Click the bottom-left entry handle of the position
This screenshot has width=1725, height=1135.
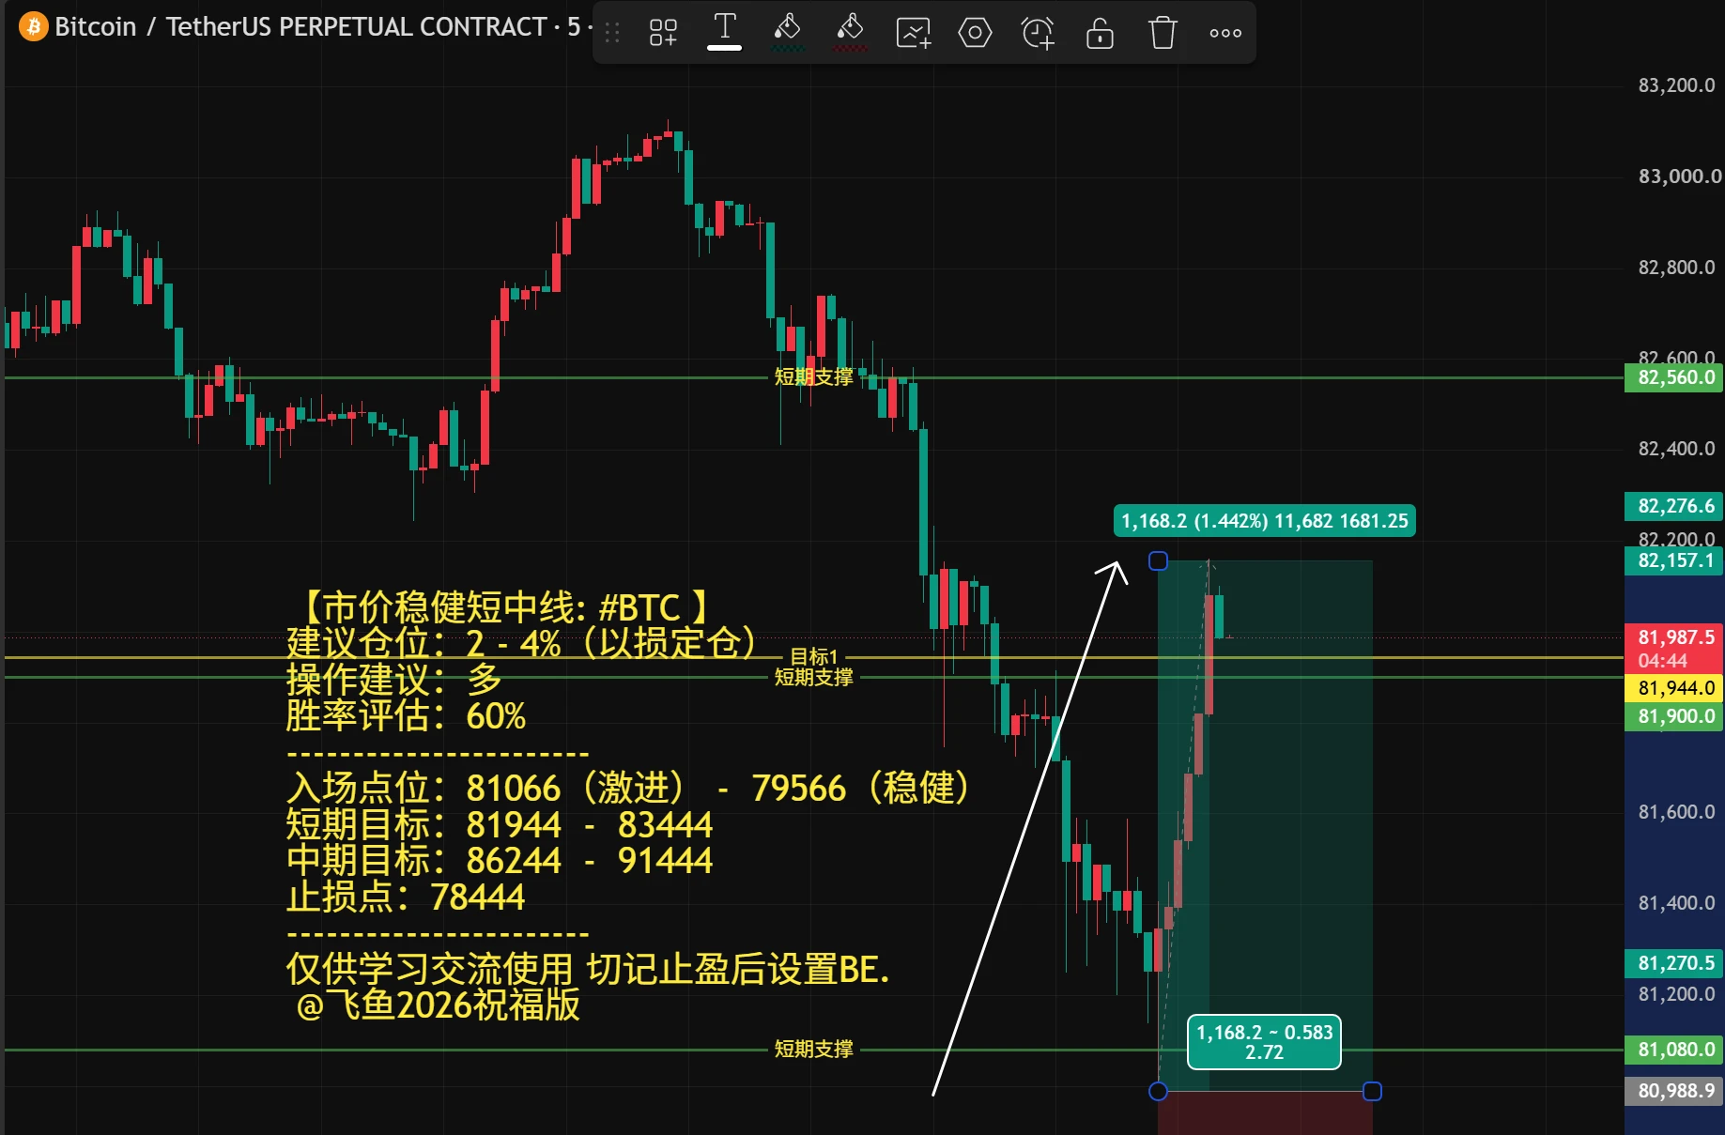pos(1159,1091)
